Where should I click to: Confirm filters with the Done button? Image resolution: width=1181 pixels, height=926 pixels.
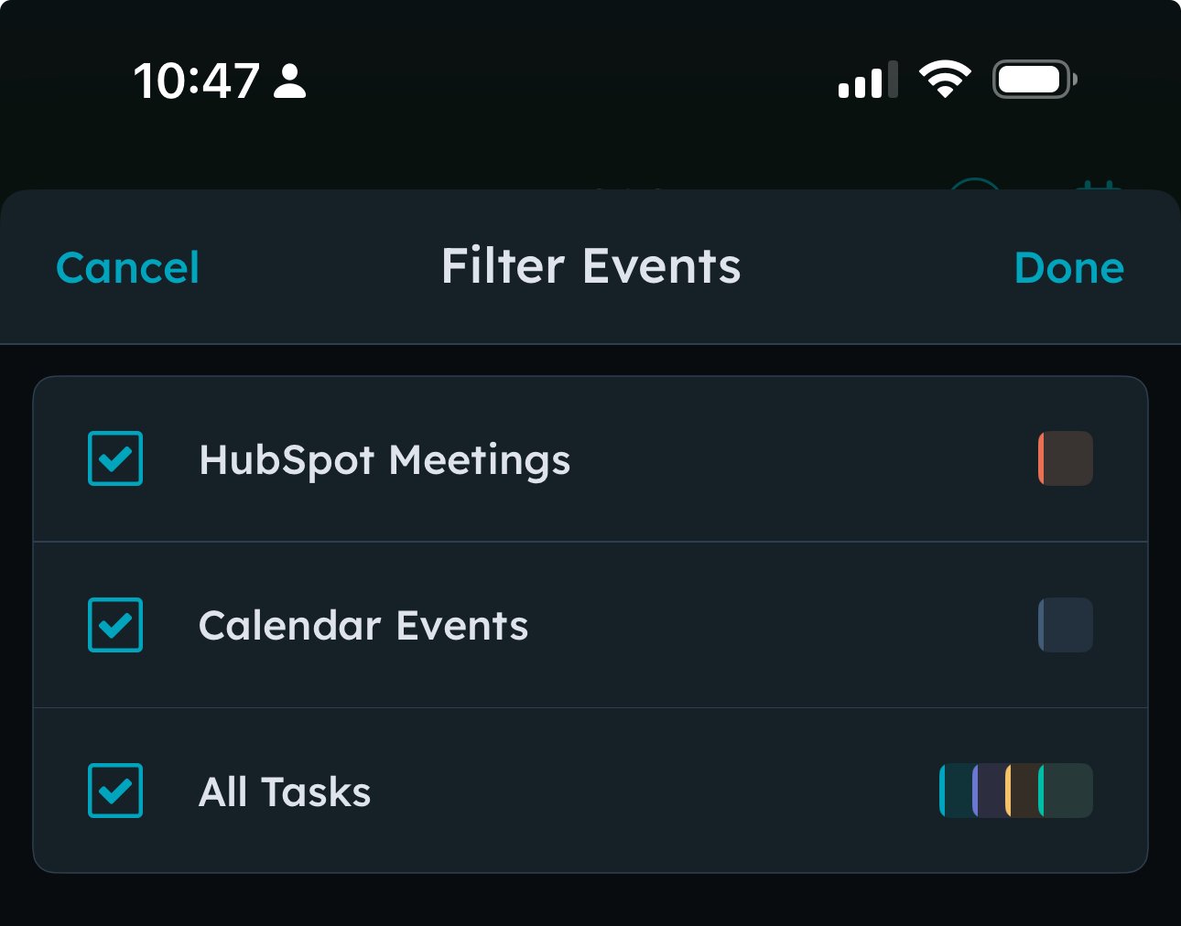click(1068, 268)
